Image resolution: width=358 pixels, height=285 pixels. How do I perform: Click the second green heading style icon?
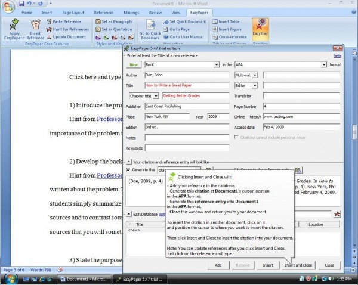[x=106, y=37]
